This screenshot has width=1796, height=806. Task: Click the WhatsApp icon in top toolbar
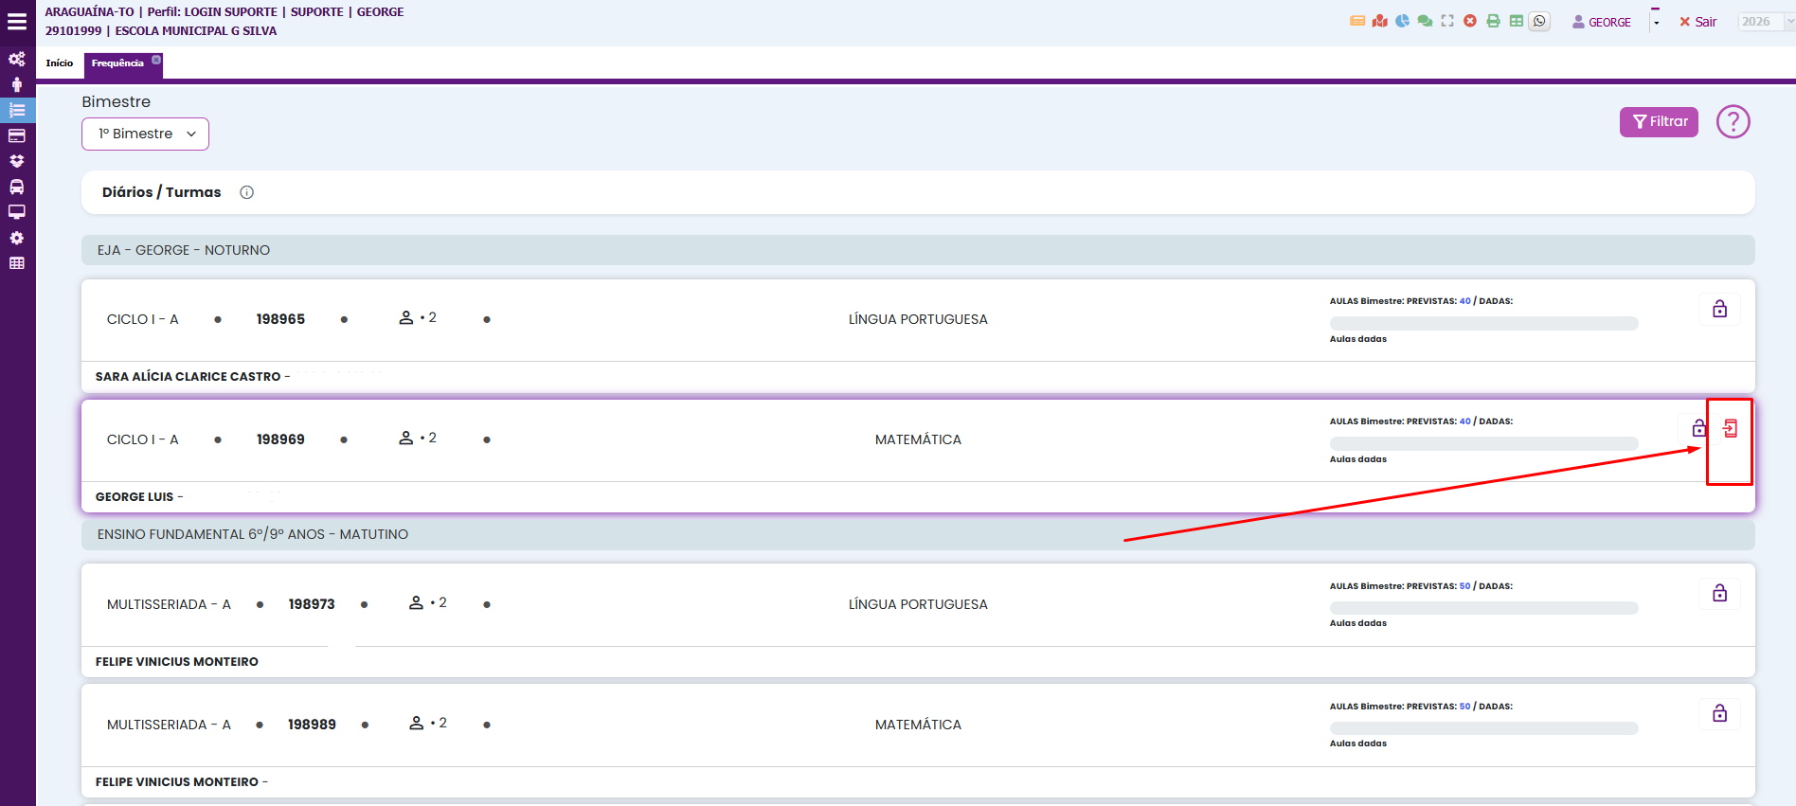click(1539, 21)
